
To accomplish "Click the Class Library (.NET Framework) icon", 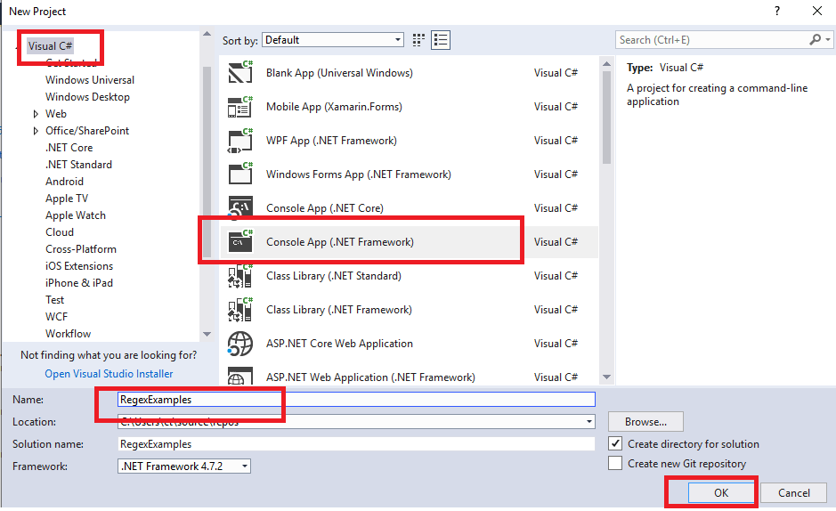I will (239, 310).
